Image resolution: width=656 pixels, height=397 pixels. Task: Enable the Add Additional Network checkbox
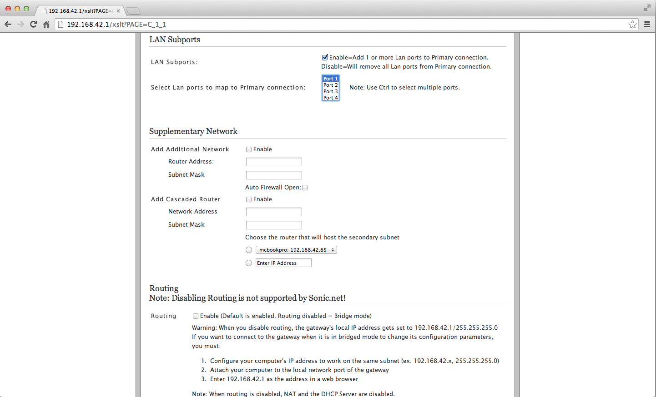(249, 149)
